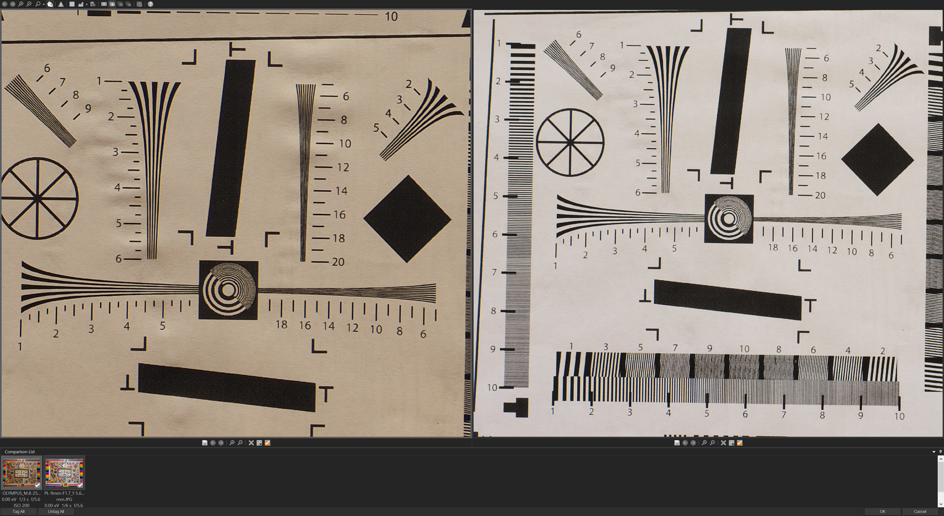Screen dimensions: 944x516
Task: Show the histogram from the top toolbar
Action: point(81,4)
